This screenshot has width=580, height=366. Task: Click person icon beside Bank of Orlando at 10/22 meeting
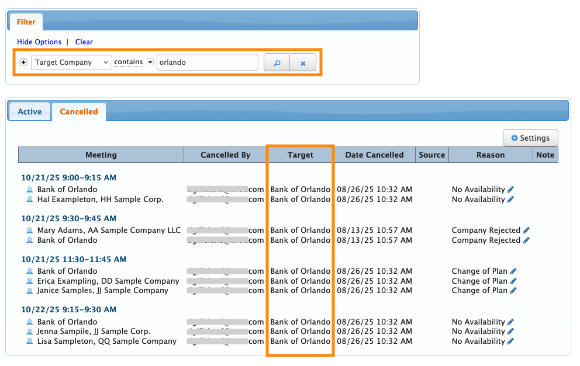[30, 322]
